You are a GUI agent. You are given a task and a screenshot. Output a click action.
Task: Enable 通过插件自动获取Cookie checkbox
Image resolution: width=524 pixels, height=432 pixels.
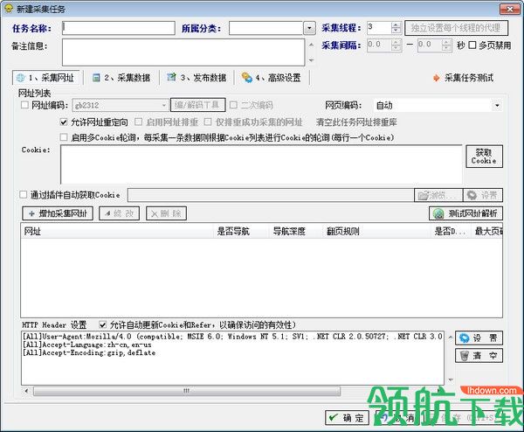(24, 195)
